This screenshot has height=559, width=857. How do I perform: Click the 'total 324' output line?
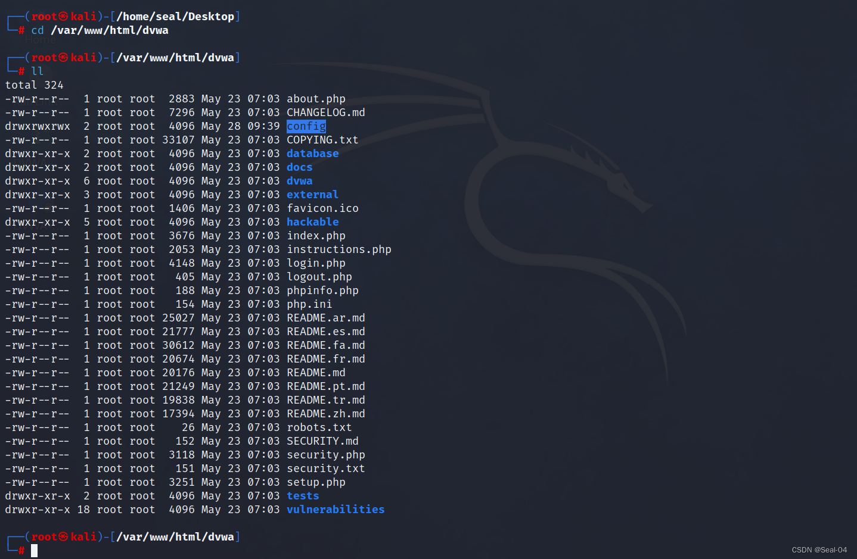(x=34, y=85)
